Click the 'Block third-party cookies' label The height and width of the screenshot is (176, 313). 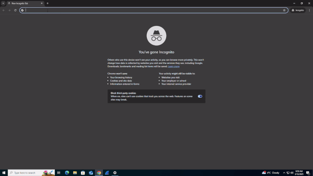click(123, 93)
